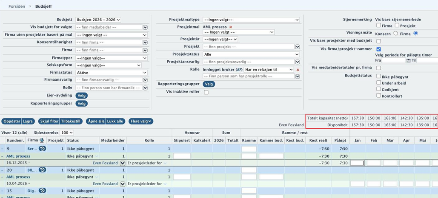Image resolution: width=438 pixels, height=198 pixels.
Task: Click Velg next to project Rapporteringsgrupper
Action: (209, 84)
